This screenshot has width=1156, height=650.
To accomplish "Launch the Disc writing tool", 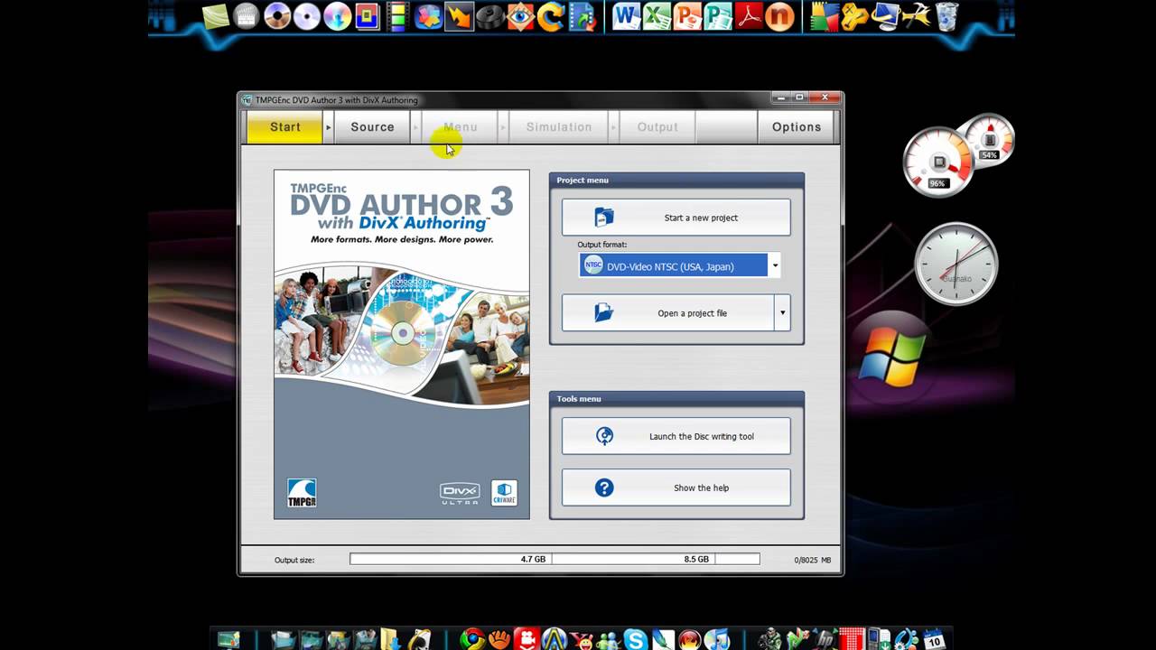I will coord(676,436).
